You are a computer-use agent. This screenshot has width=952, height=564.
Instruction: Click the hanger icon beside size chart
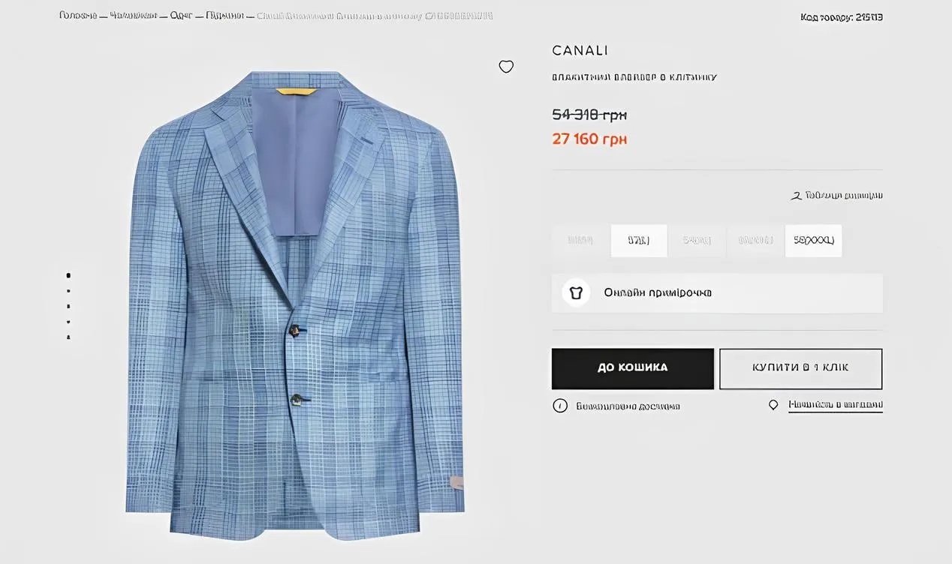click(796, 196)
